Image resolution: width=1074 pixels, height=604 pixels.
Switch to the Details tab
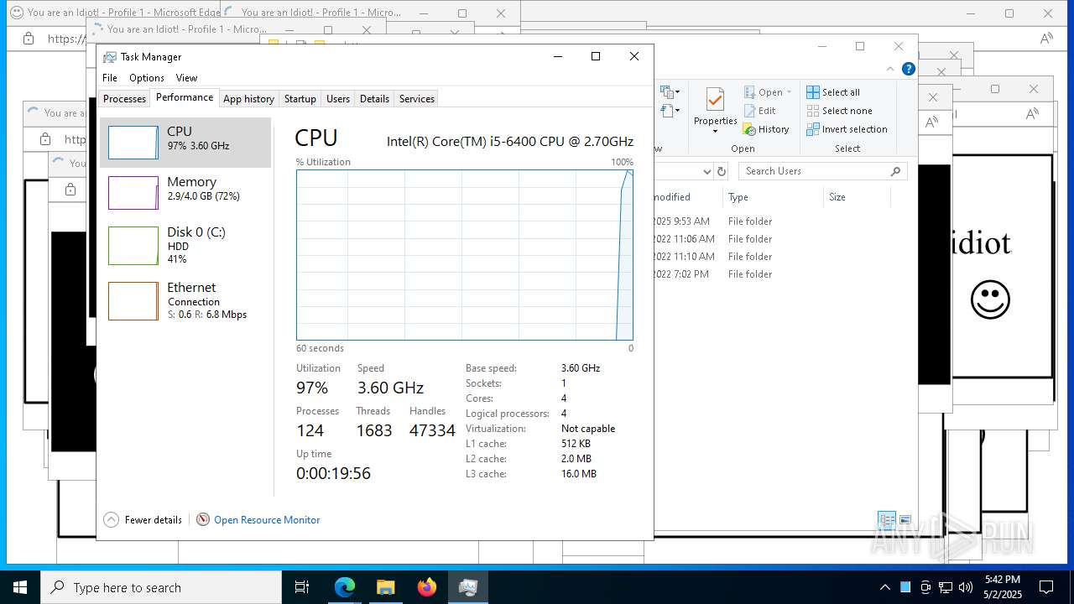[x=374, y=99]
